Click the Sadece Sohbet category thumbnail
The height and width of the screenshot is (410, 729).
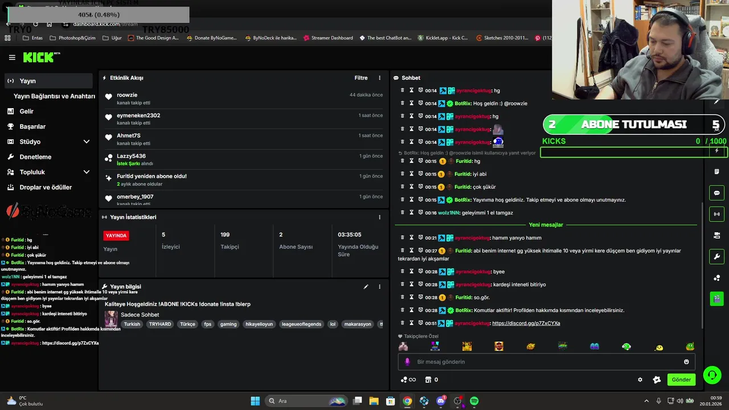(x=111, y=319)
